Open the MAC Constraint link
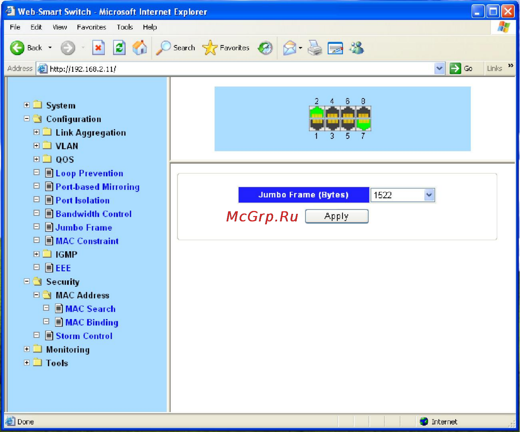 tap(87, 241)
